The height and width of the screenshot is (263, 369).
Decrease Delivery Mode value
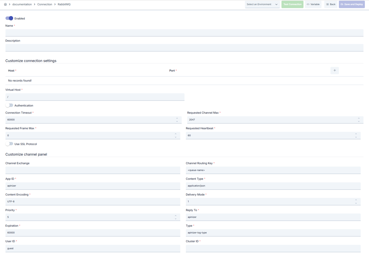click(356, 203)
